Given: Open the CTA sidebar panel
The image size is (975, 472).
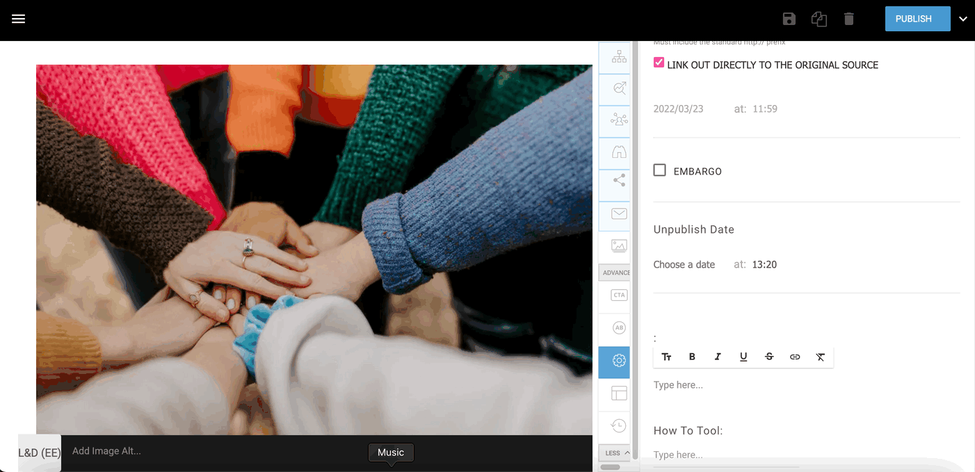Looking at the screenshot, I should tap(618, 295).
